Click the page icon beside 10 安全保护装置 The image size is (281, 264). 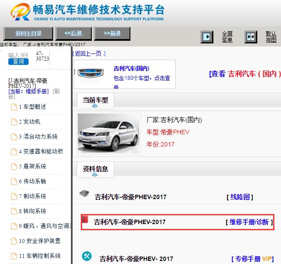tap(14, 241)
